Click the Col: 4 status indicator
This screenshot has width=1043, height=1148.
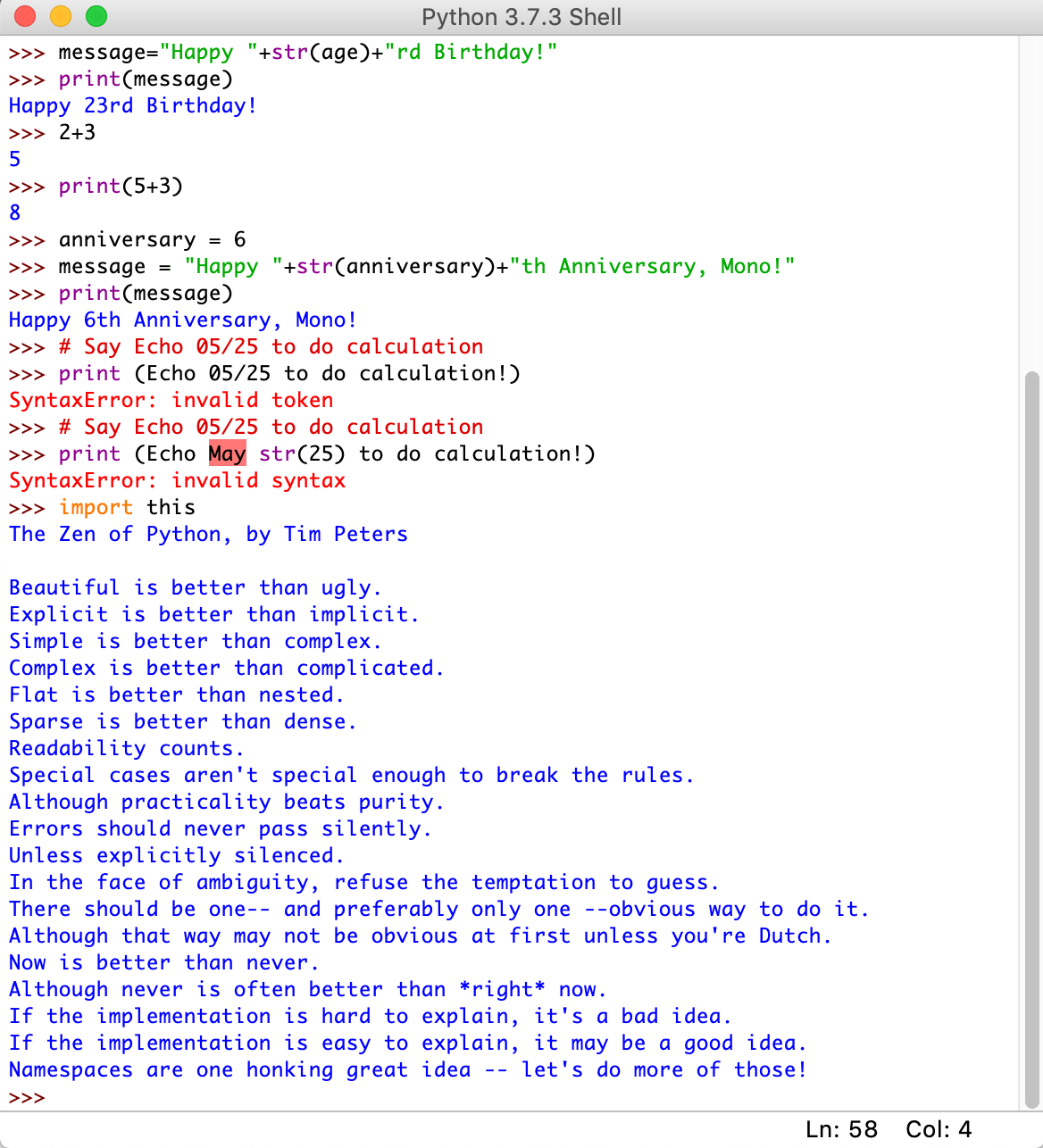click(x=938, y=1128)
